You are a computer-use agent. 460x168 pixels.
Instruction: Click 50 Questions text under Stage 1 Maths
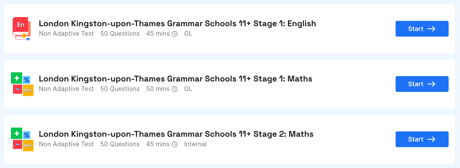120,89
